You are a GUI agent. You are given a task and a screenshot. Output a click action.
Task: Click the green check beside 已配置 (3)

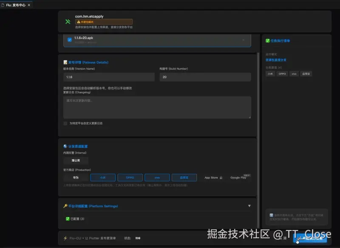click(68, 219)
